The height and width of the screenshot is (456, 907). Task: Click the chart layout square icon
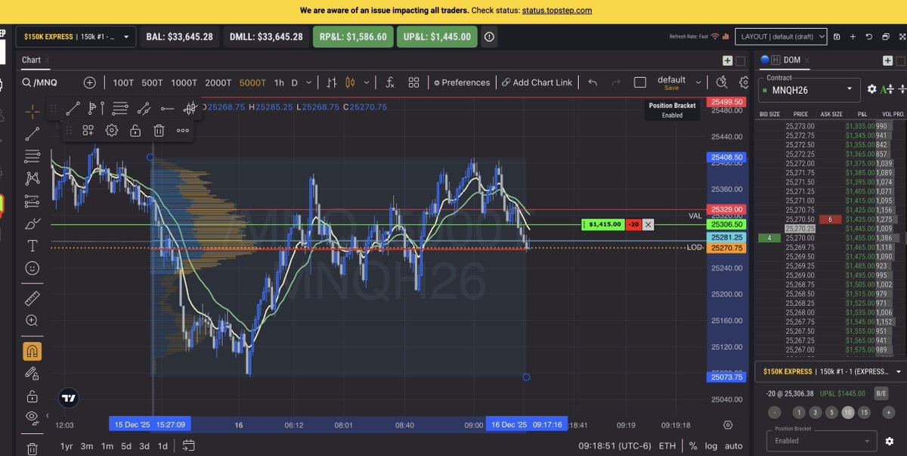tap(639, 82)
